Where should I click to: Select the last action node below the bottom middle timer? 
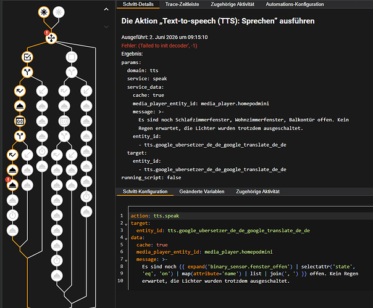[x=57, y=276]
